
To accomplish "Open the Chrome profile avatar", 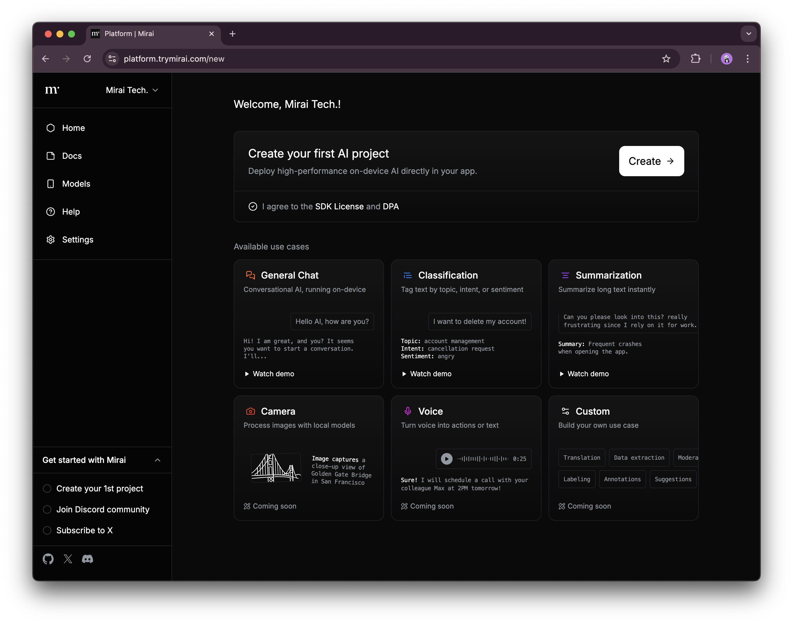I will coord(726,59).
